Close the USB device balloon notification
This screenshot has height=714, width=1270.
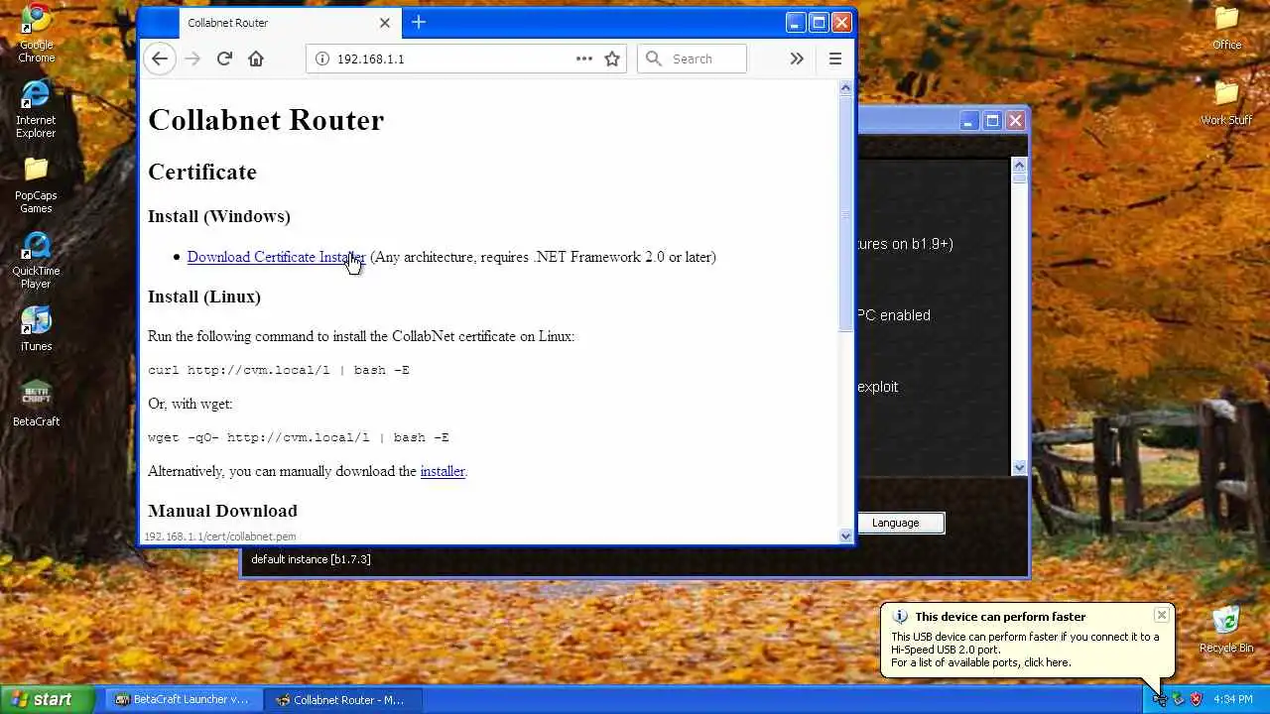[x=1161, y=615]
